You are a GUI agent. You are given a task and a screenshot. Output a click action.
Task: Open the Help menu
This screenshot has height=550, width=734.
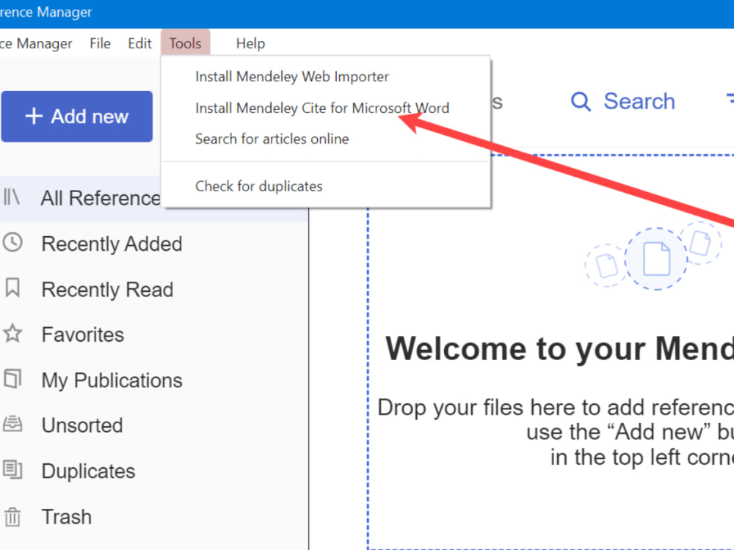(x=250, y=43)
